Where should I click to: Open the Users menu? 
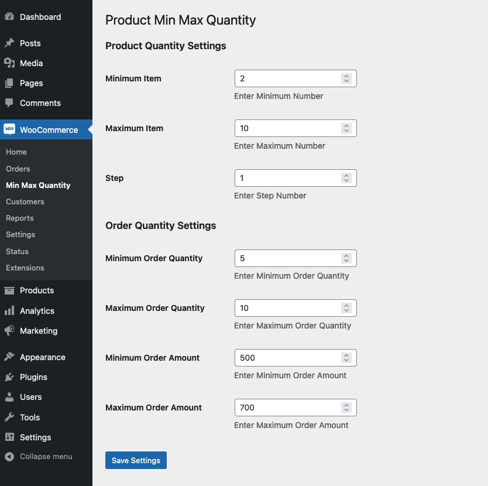tap(46, 397)
